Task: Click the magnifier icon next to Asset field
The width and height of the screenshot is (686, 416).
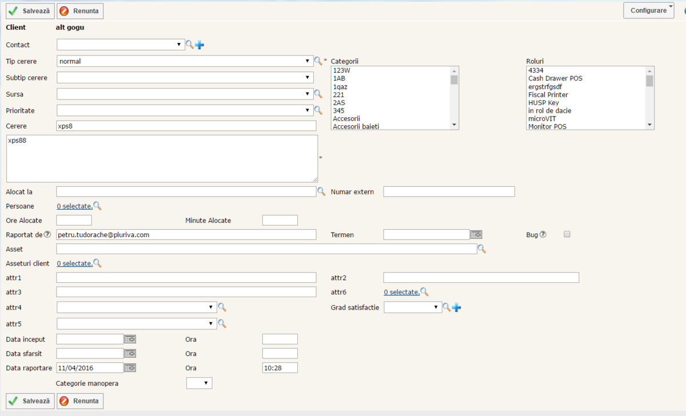Action: click(x=482, y=249)
